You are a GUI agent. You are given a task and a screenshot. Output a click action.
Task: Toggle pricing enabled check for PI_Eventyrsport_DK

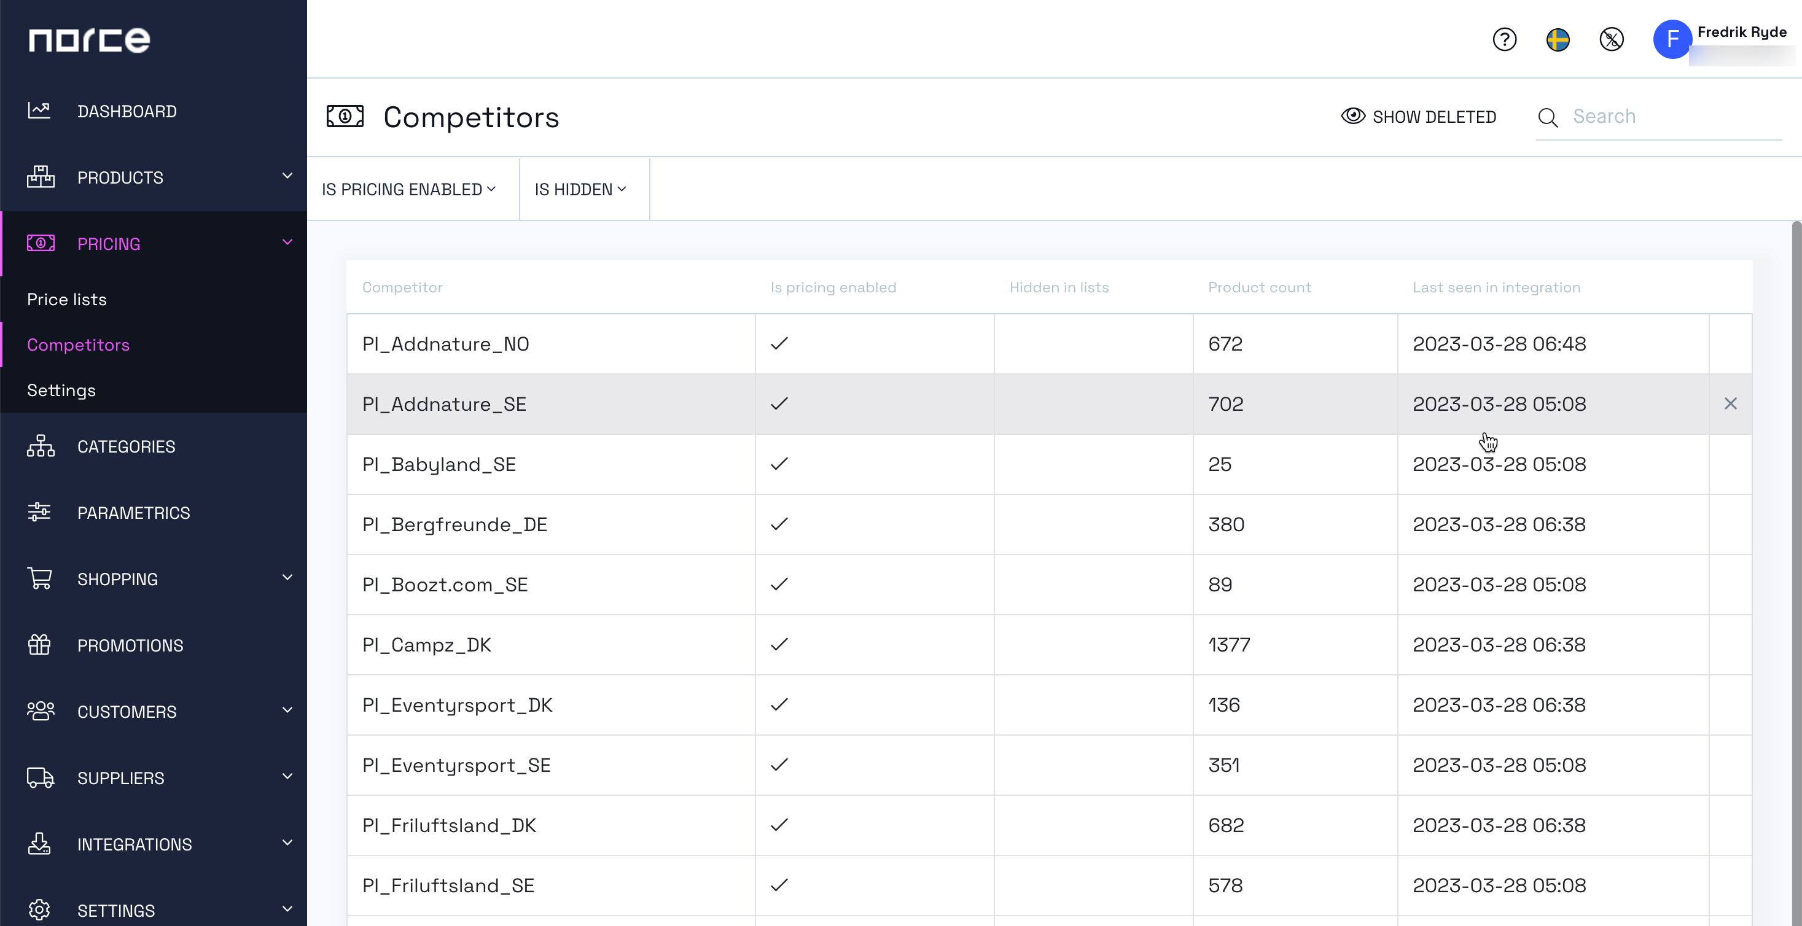pos(779,704)
